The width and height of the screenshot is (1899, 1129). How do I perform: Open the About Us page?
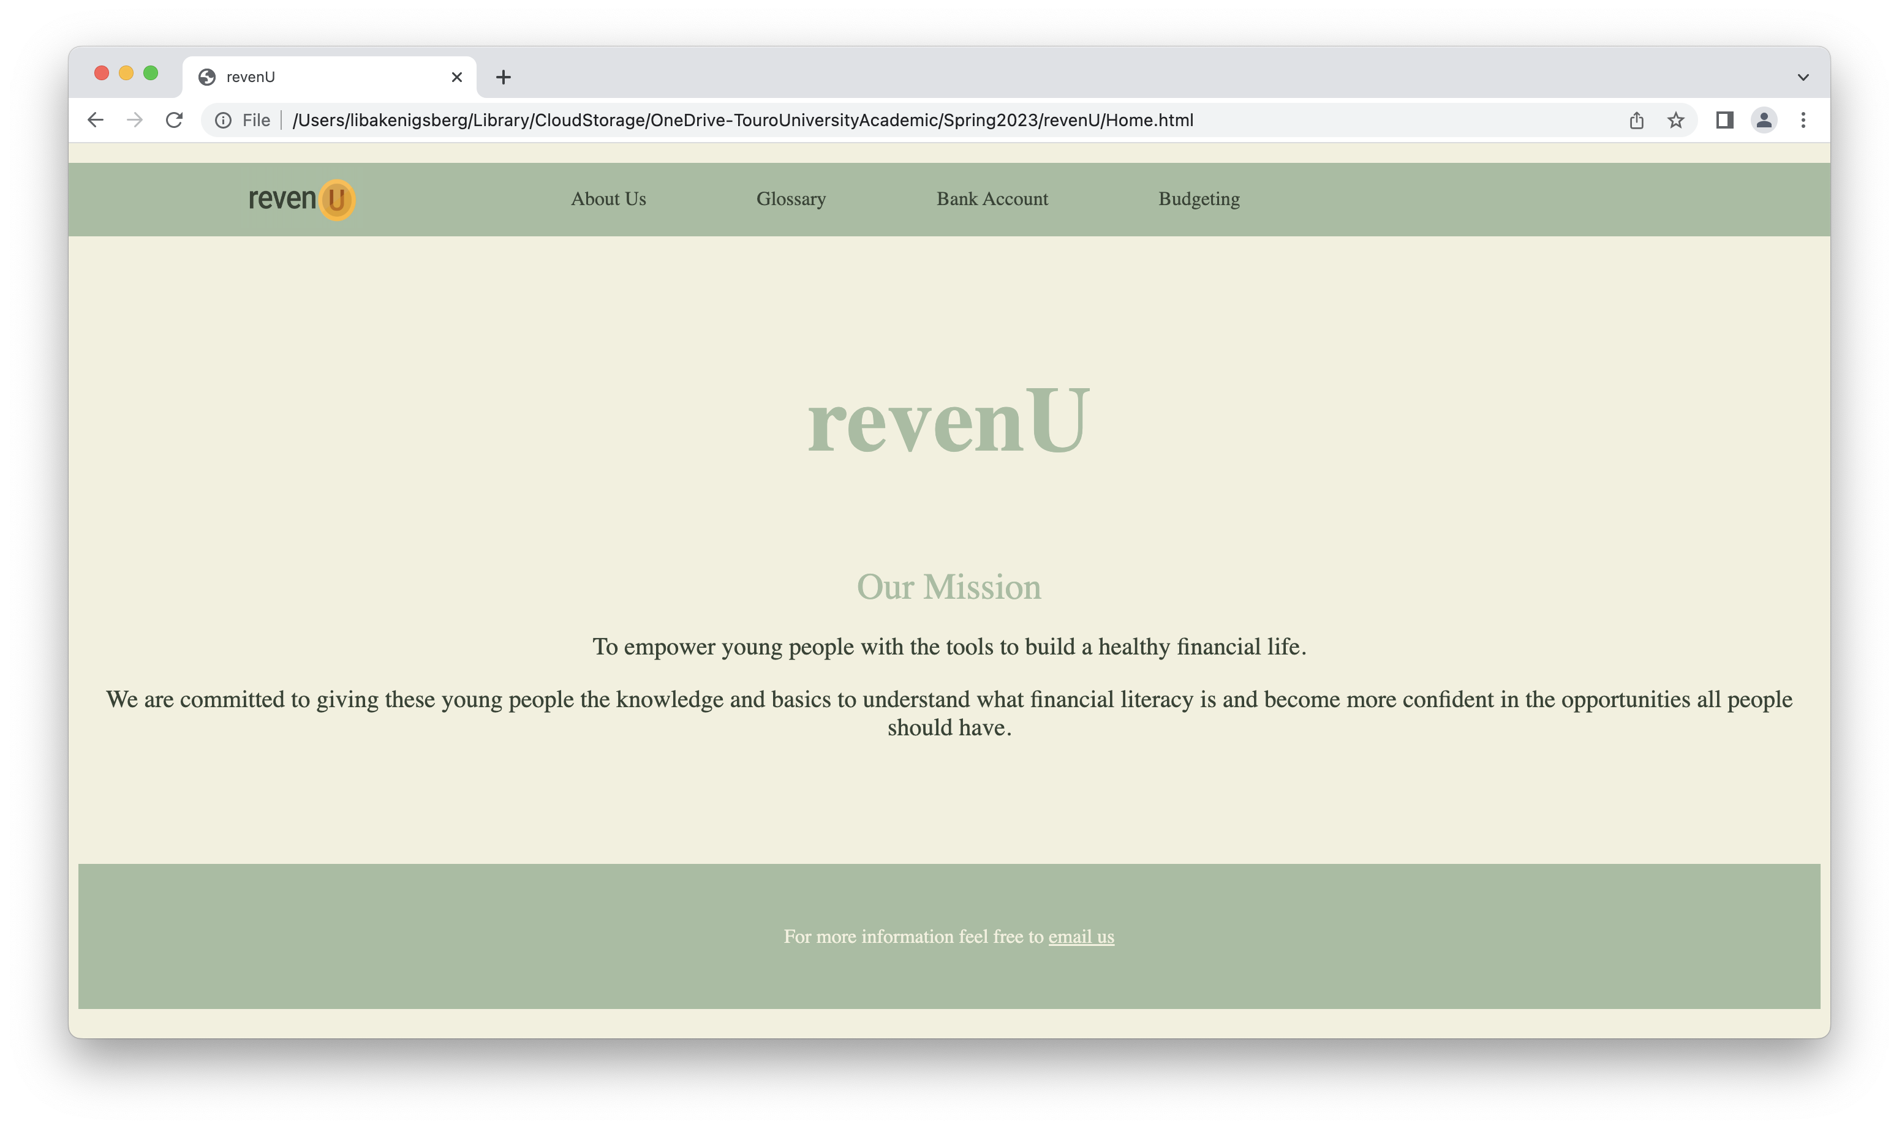pyautogui.click(x=608, y=198)
